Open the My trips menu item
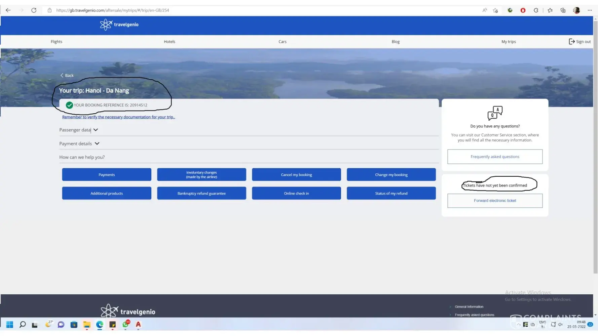The image size is (598, 336). coord(508,42)
